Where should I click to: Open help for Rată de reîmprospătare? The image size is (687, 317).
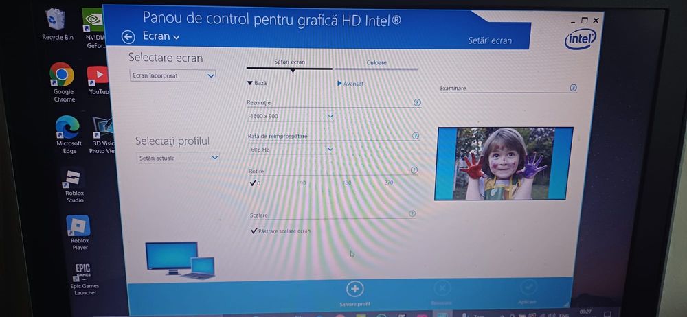[x=416, y=136]
